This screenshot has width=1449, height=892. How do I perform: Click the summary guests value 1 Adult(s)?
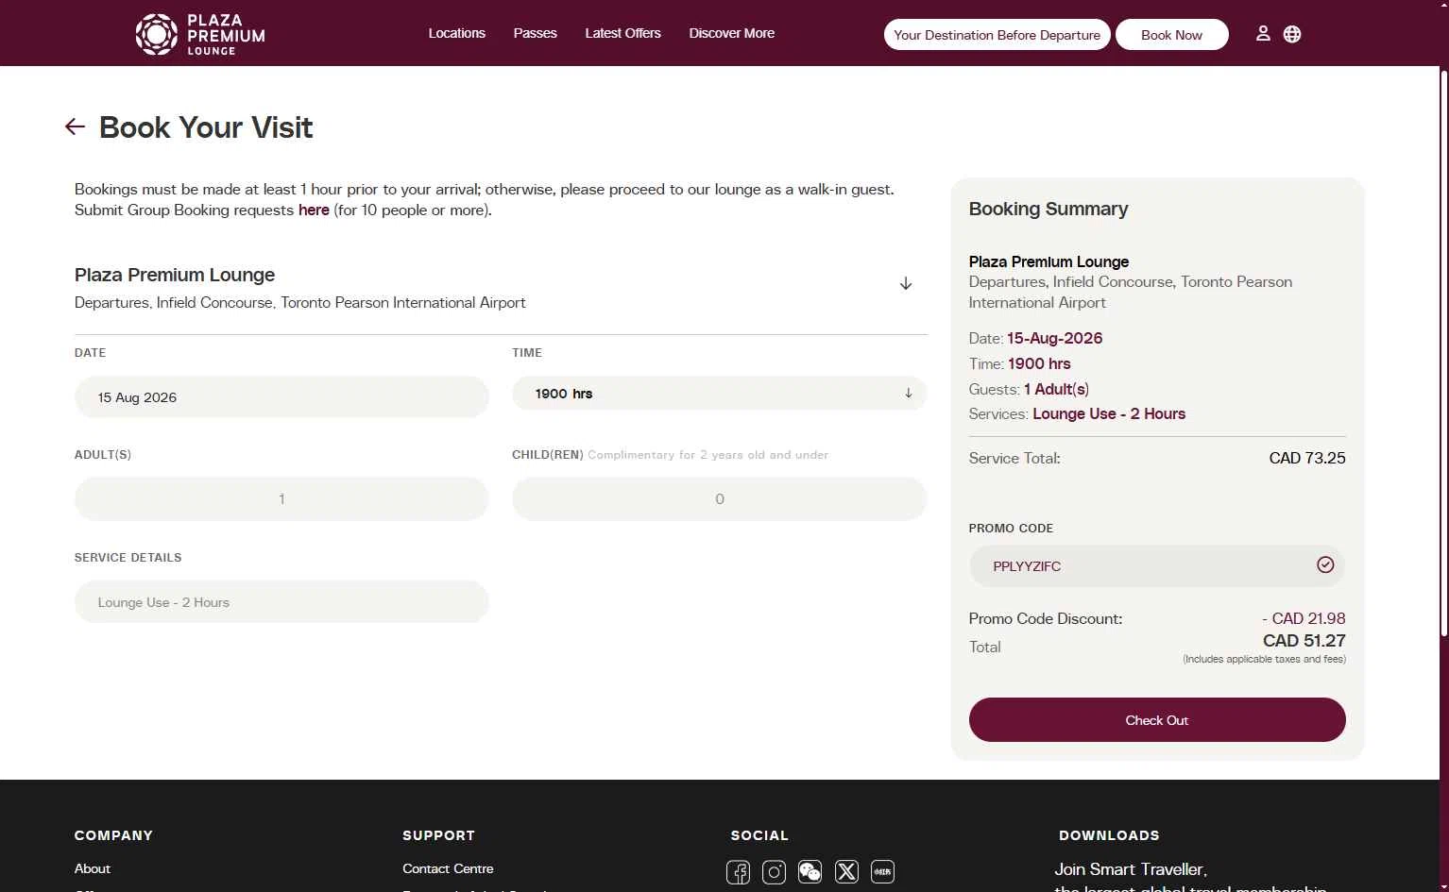coord(1056,389)
